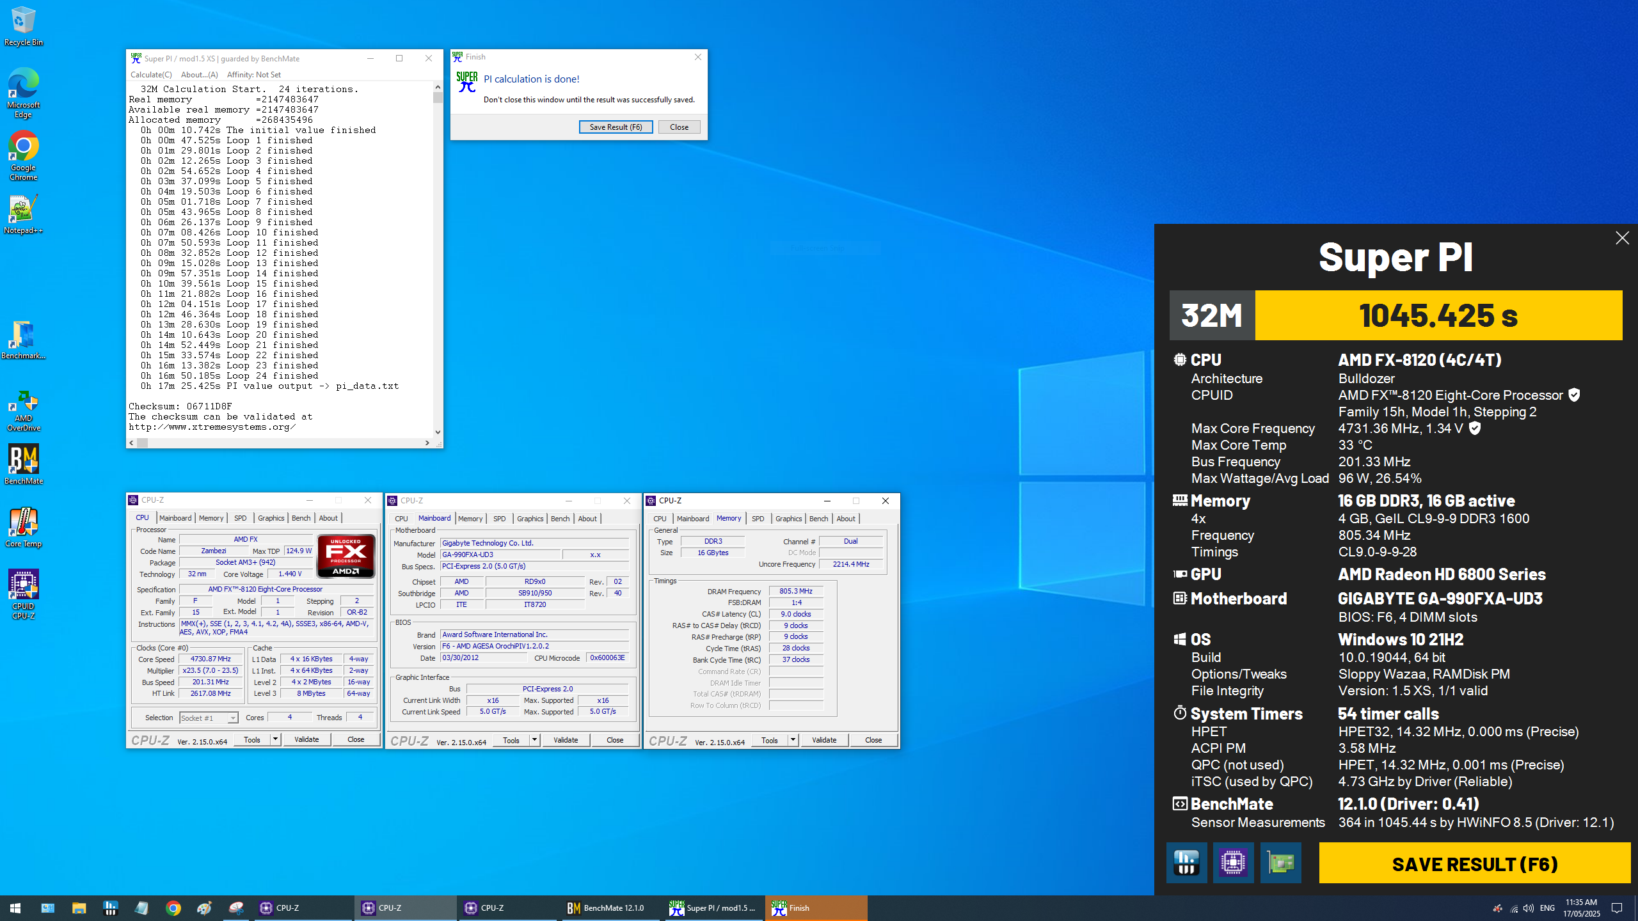Viewport: 1638px width, 921px height.
Task: Open Paint from the taskbar
Action: point(204,908)
